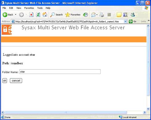Expand the address bar dropdown arrow
The height and width of the screenshot is (120, 151).
pos(125,21)
